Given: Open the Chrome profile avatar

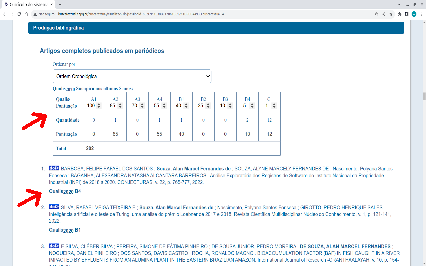Looking at the screenshot, I should click(x=414, y=14).
